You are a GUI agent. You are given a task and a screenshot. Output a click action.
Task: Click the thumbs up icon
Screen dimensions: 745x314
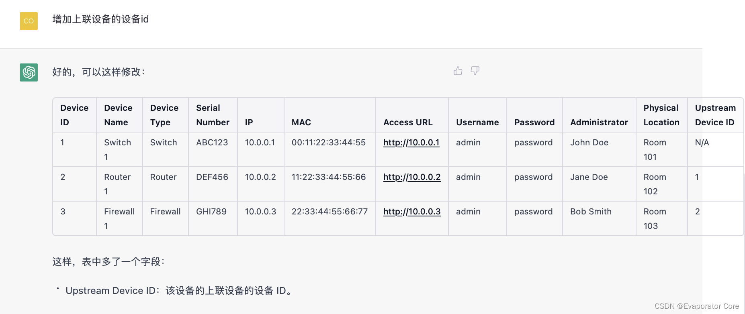coord(458,71)
